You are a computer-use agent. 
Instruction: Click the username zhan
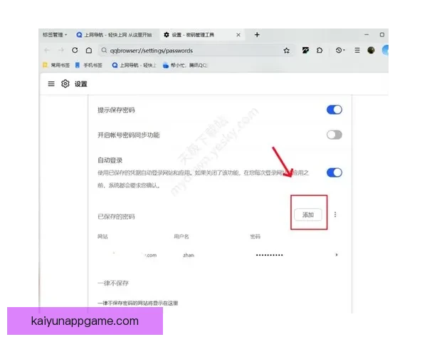189,255
